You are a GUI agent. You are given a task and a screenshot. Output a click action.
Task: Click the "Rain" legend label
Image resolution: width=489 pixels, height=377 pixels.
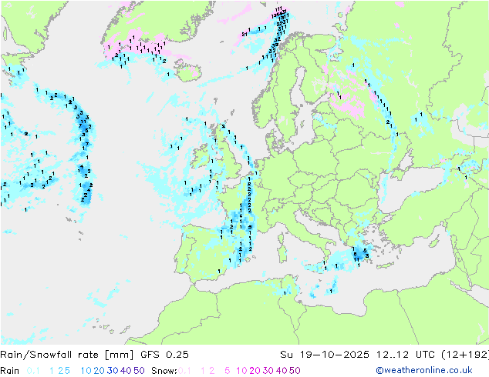pyautogui.click(x=10, y=371)
